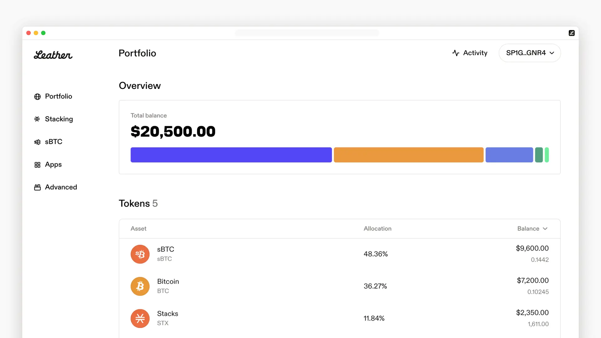601x338 pixels.
Task: Click the orange Bitcoin allocation bar segment
Action: click(408, 155)
